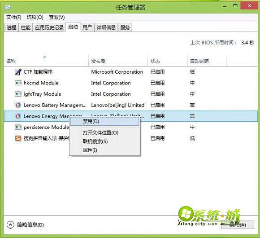The width and height of the screenshot is (260, 238).
Task: Sort by the 状态 column header
Action: 168,61
